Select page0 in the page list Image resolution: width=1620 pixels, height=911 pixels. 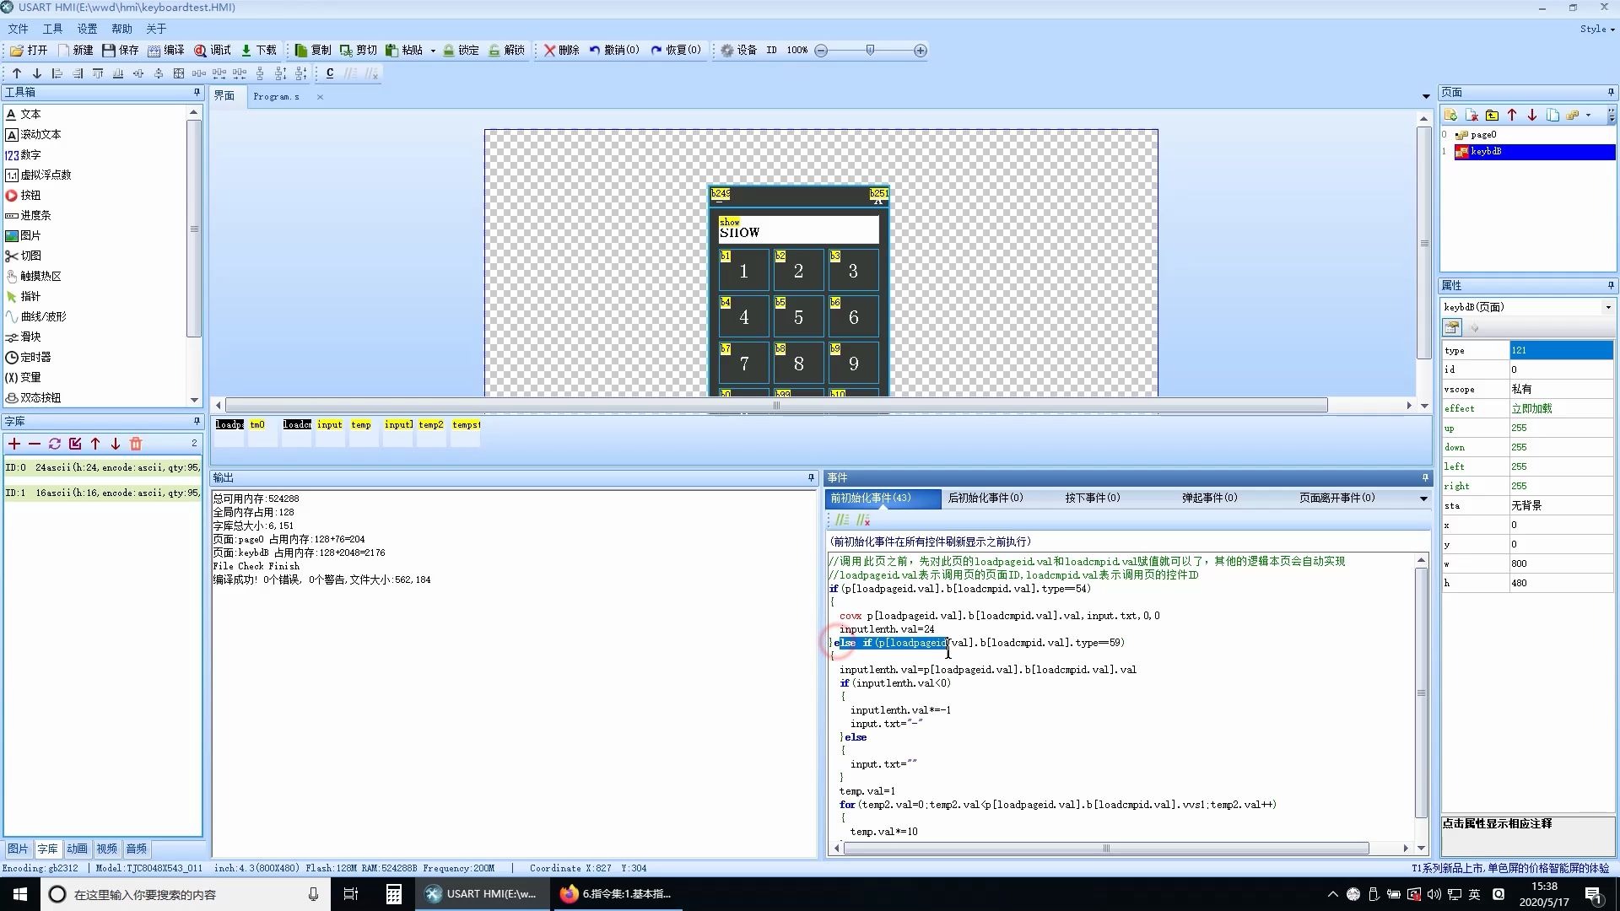(x=1482, y=134)
